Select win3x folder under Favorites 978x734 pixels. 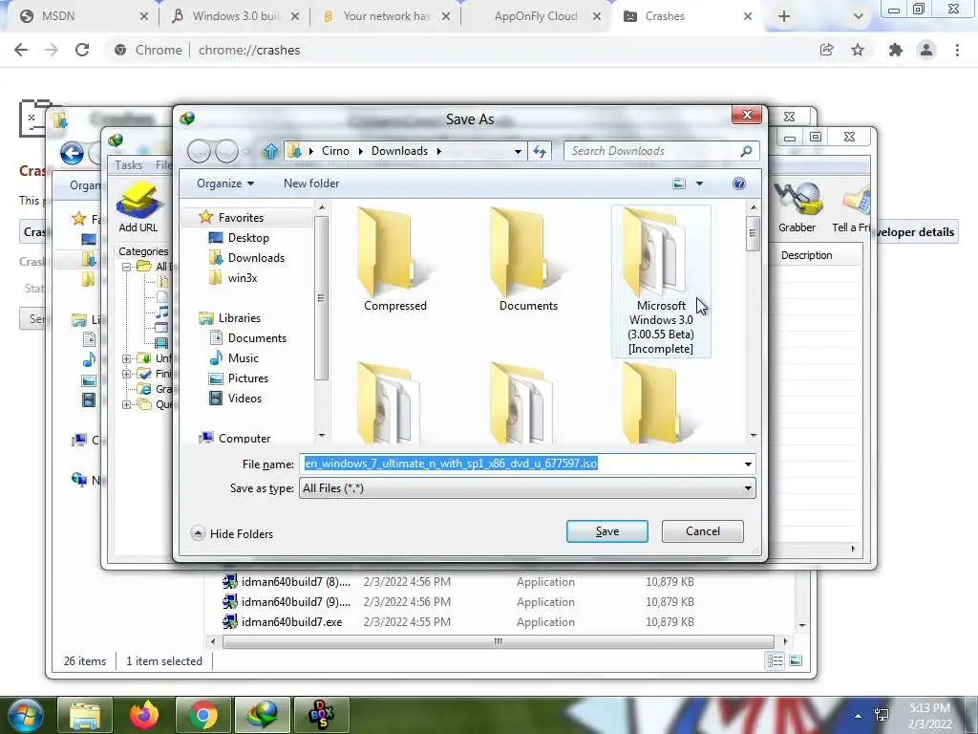[x=243, y=278]
